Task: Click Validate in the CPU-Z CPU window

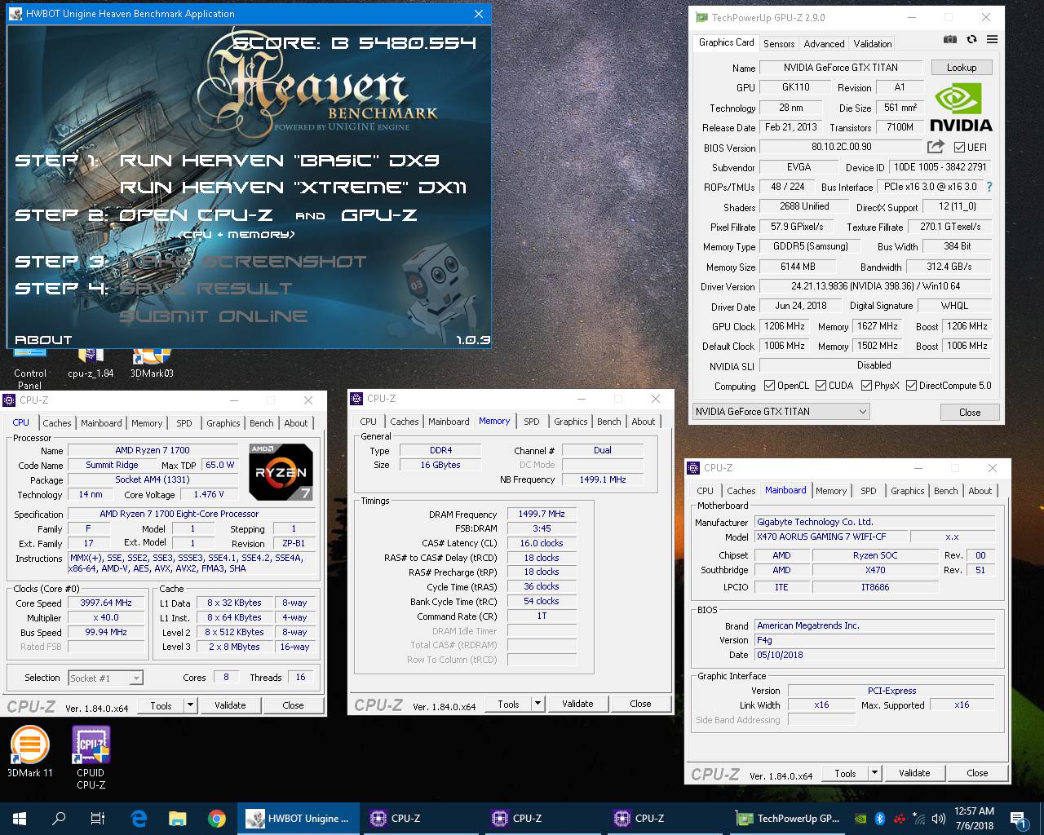Action: [230, 705]
